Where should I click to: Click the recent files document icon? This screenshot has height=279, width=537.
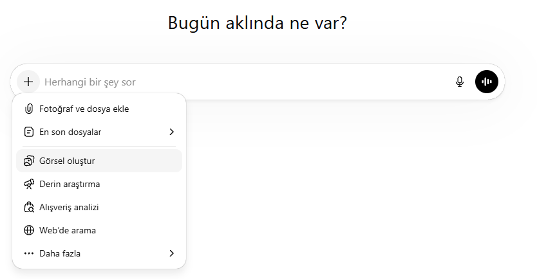[28, 132]
